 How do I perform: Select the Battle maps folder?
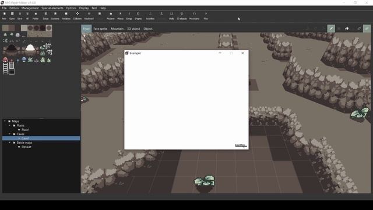tap(24, 142)
